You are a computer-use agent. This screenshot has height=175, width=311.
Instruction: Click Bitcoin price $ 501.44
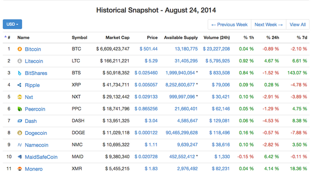tap(149, 49)
